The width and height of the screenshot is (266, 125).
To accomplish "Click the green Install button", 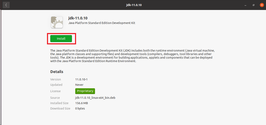I will click(x=61, y=39).
